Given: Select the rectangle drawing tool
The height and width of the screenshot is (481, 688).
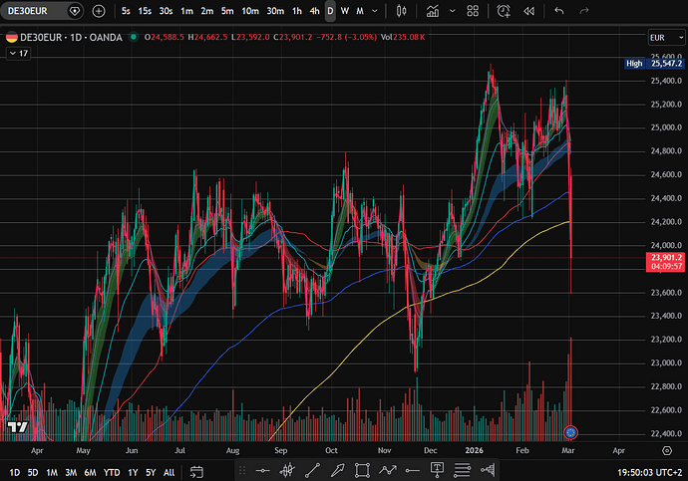Looking at the screenshot, I should 362,470.
